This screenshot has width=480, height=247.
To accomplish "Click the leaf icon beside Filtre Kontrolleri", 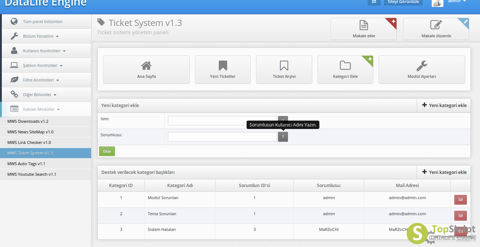I will tap(14, 80).
